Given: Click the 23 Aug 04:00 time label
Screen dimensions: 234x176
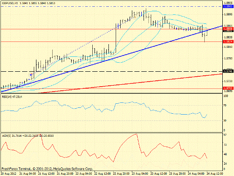Looking at the screenshot, I should click(x=140, y=174).
